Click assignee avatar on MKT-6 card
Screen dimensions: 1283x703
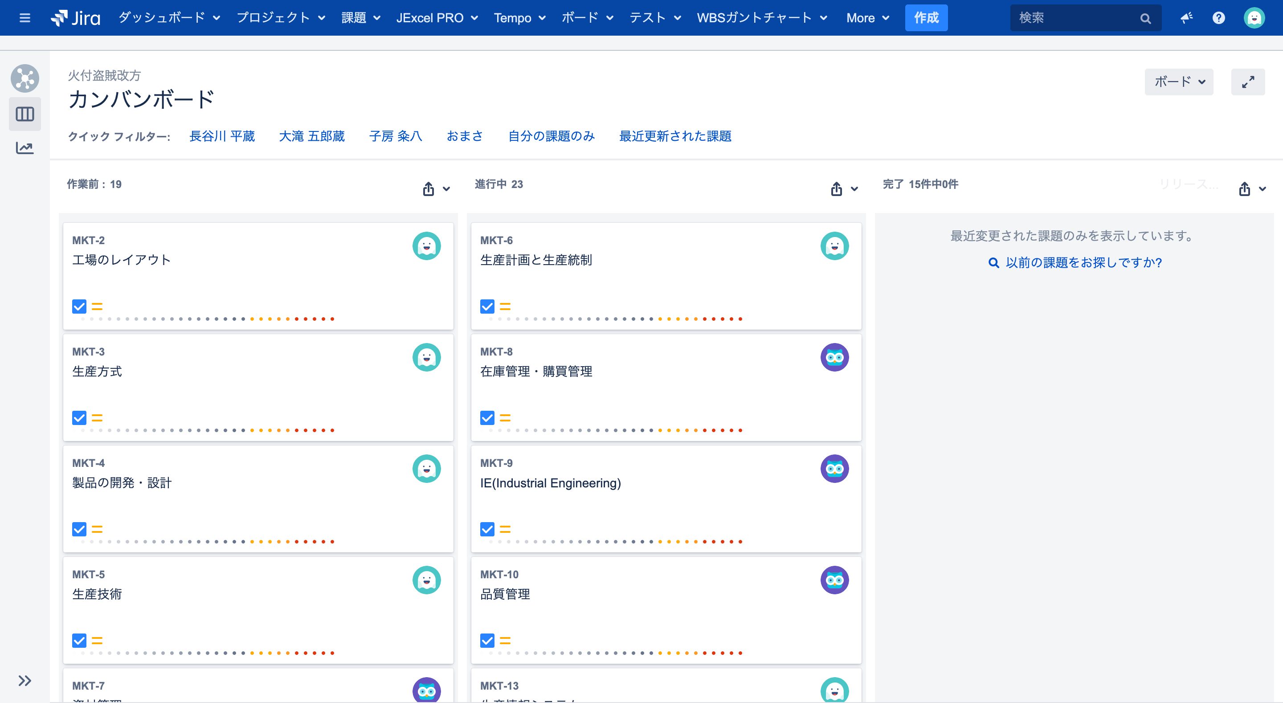click(x=834, y=245)
